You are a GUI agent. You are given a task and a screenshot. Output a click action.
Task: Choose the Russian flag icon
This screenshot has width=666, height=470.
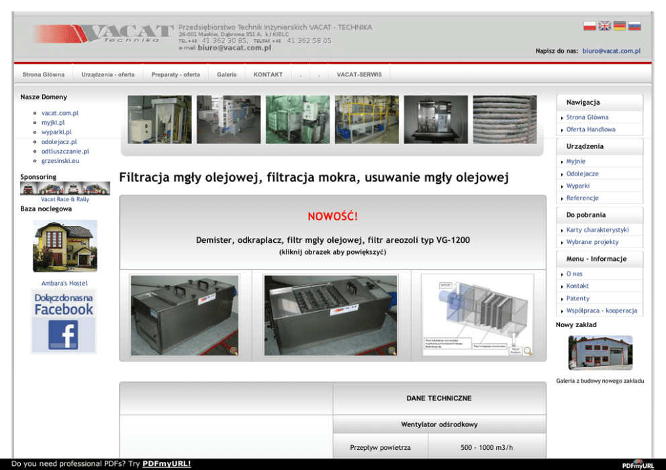634,26
